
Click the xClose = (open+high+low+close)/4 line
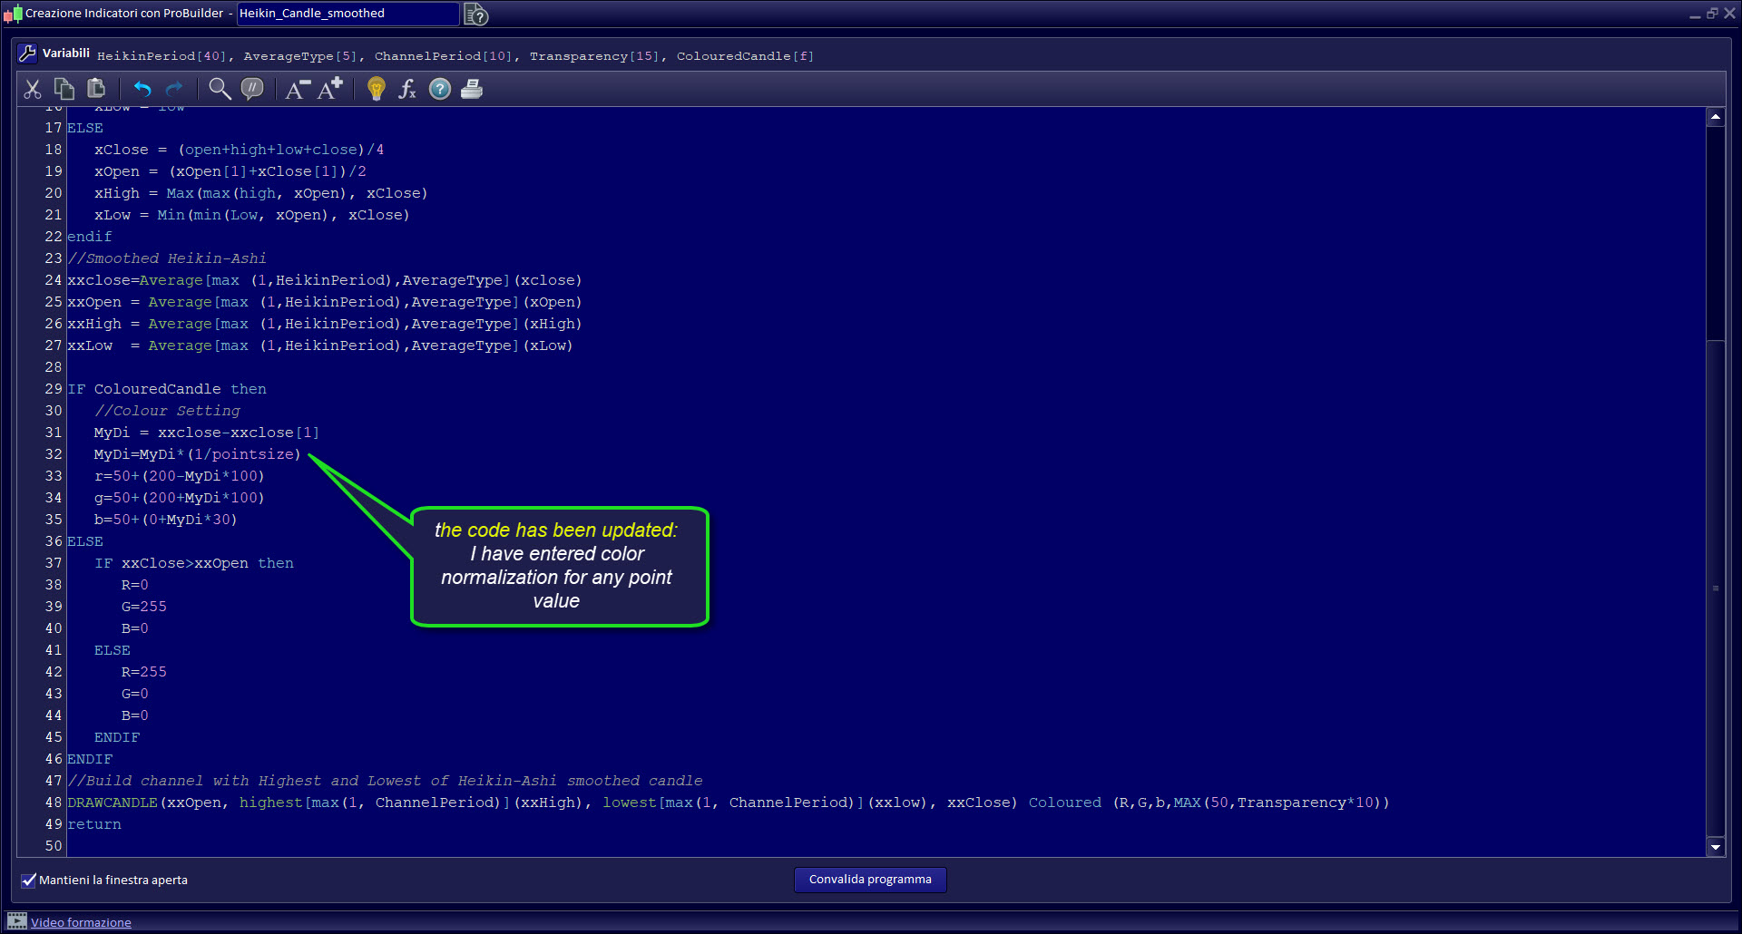(239, 150)
